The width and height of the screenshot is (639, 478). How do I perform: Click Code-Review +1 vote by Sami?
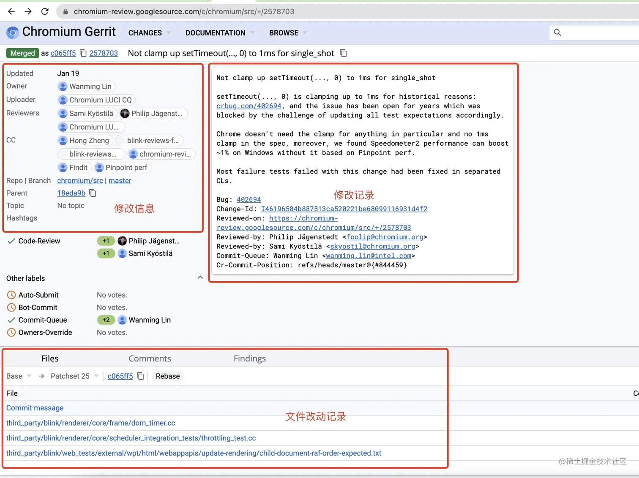(x=106, y=253)
